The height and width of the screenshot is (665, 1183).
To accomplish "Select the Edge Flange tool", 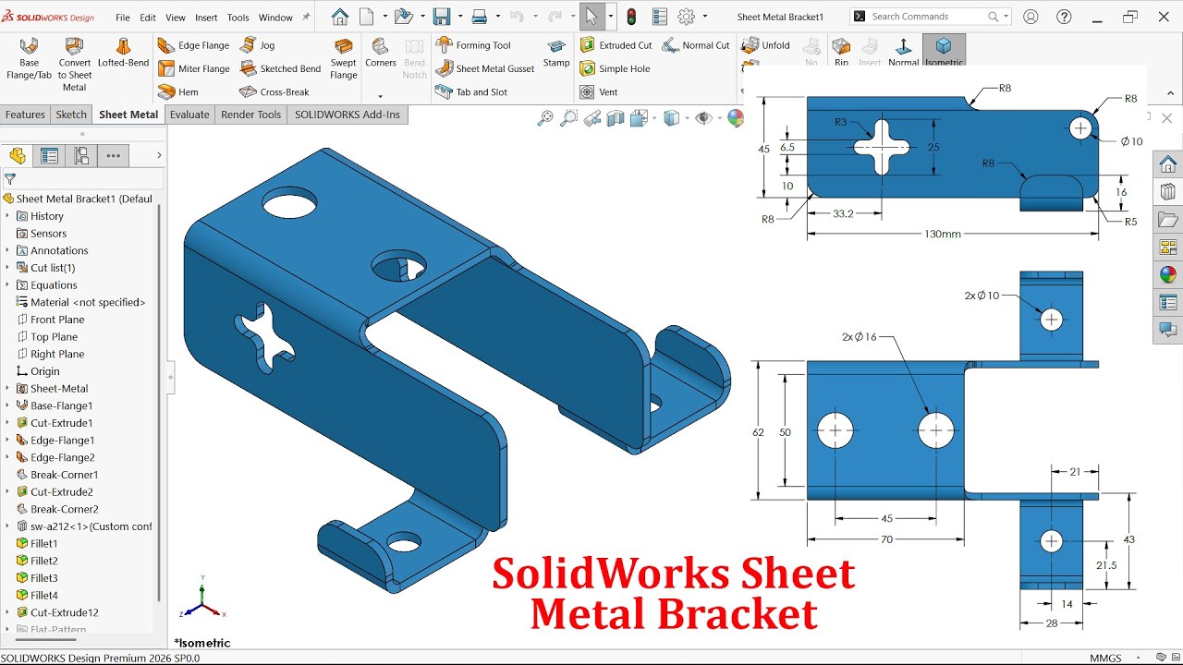I will click(x=192, y=45).
